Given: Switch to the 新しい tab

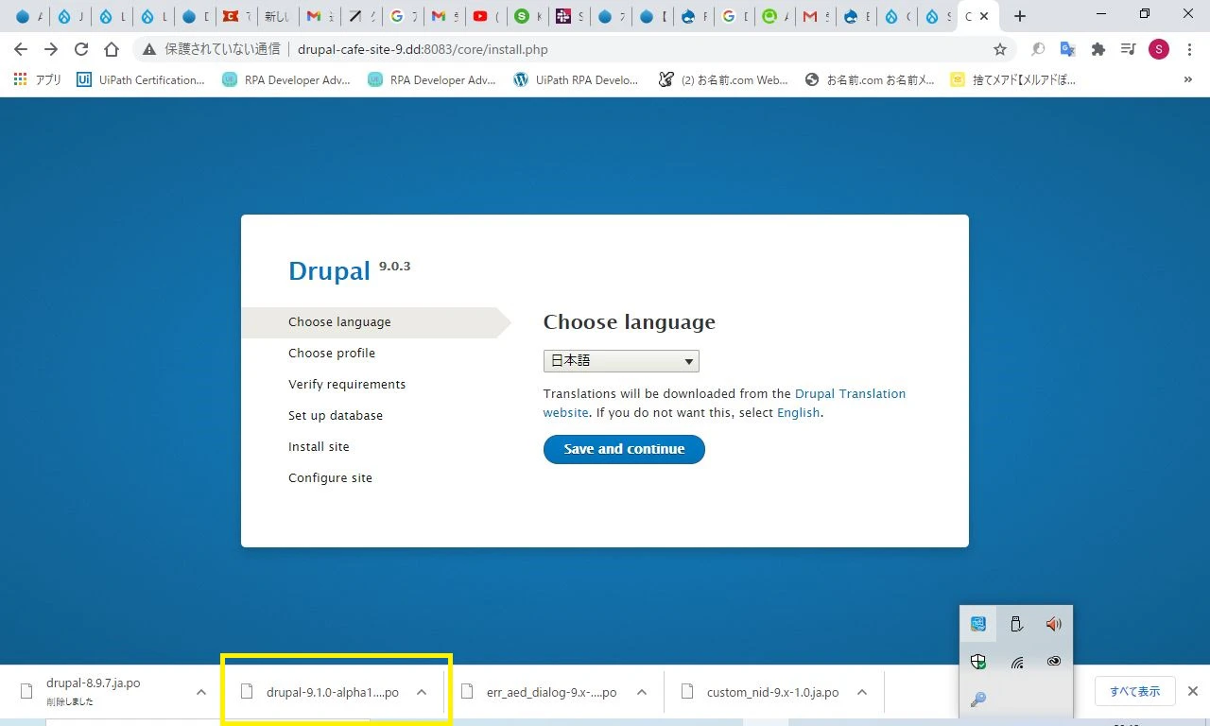Looking at the screenshot, I should [x=277, y=16].
